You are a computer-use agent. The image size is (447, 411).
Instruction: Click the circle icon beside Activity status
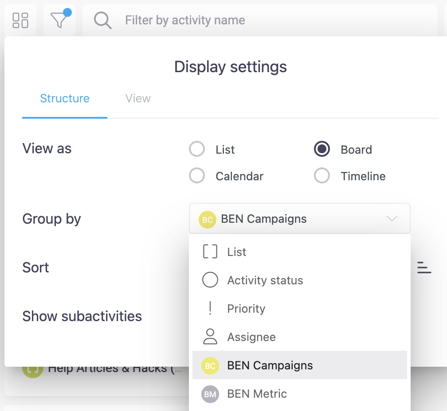(x=210, y=280)
